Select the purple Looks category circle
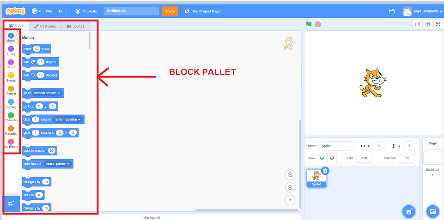Image resolution: width=444 pixels, height=220 pixels. pos(11,49)
